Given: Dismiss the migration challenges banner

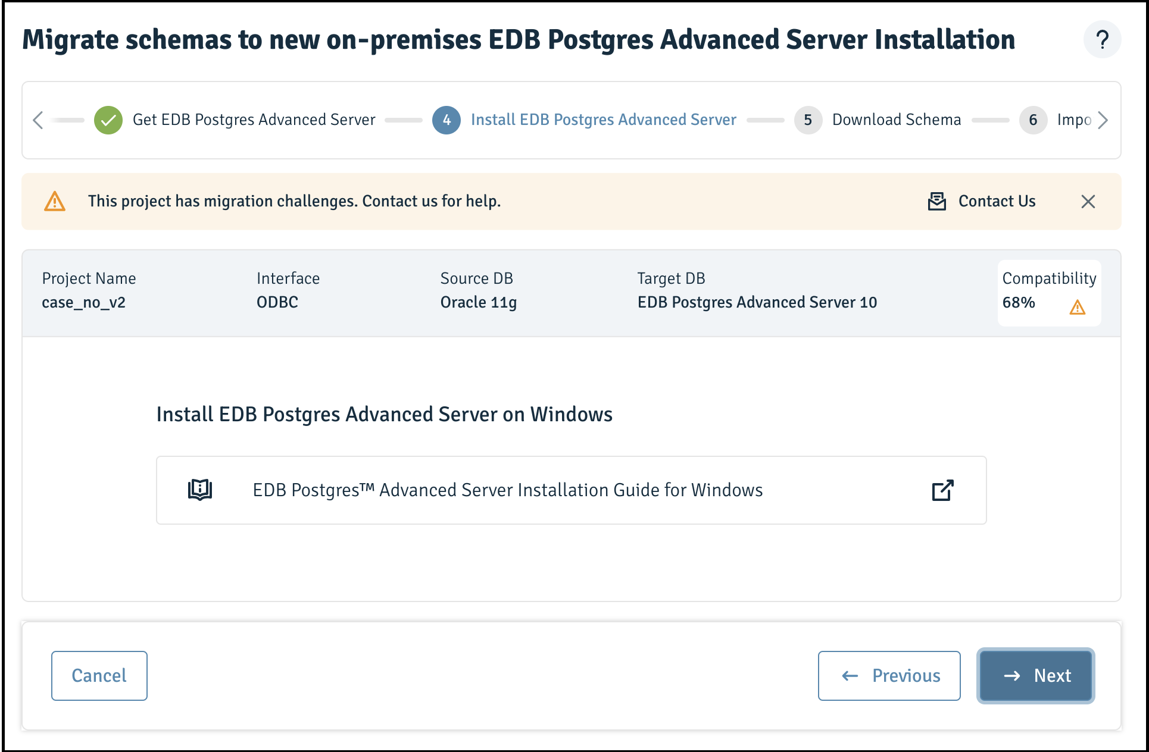Looking at the screenshot, I should (1088, 202).
